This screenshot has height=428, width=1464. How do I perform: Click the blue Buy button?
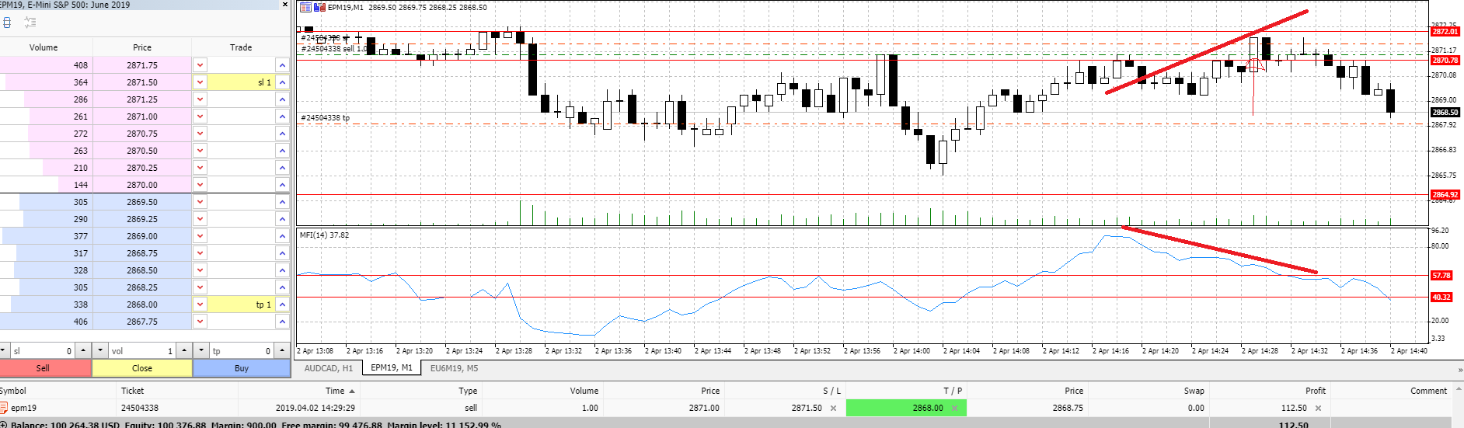click(x=242, y=368)
